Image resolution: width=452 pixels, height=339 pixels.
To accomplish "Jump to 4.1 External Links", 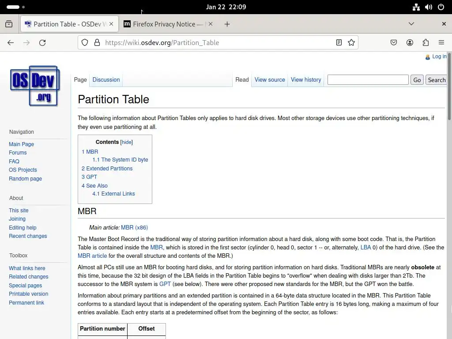I will pyautogui.click(x=113, y=194).
